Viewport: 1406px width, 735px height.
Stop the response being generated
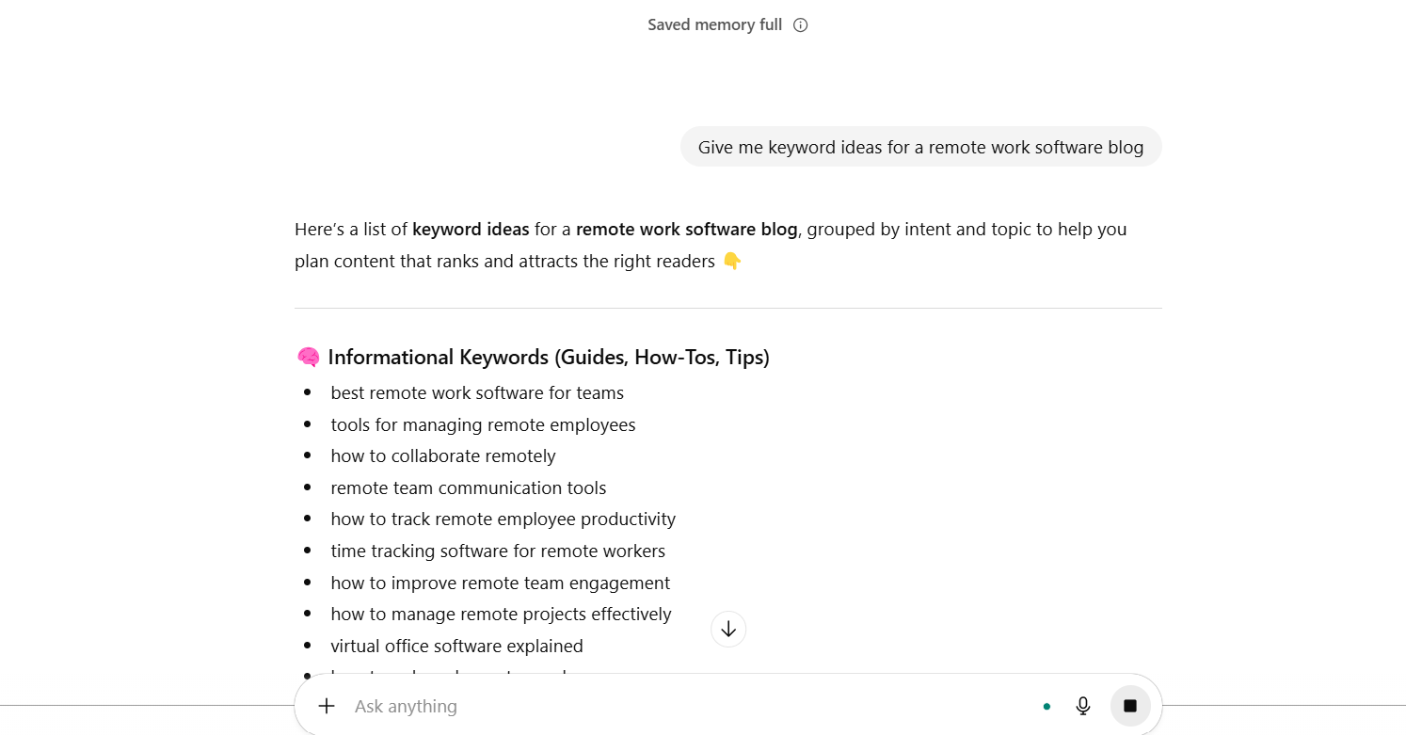1129,705
